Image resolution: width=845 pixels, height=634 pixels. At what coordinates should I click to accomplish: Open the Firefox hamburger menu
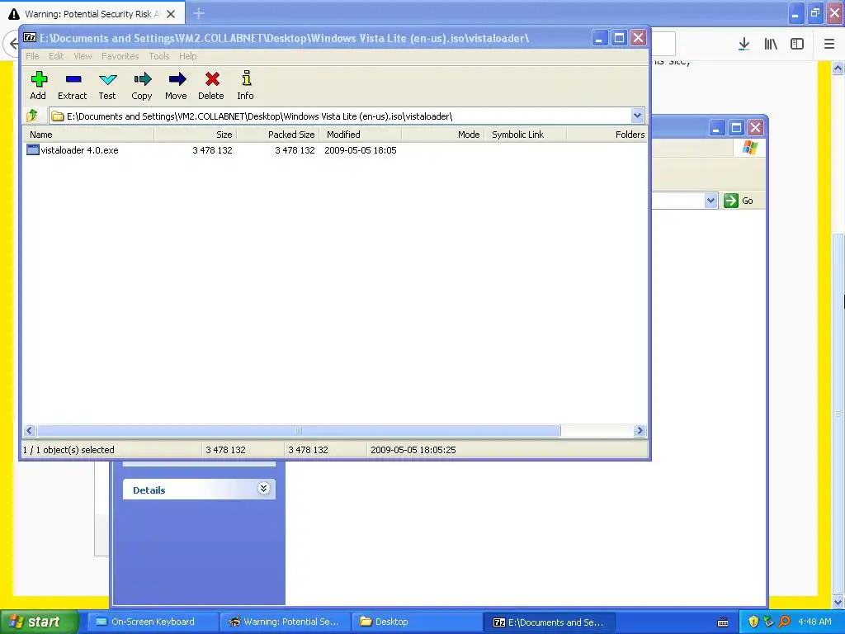(x=829, y=45)
